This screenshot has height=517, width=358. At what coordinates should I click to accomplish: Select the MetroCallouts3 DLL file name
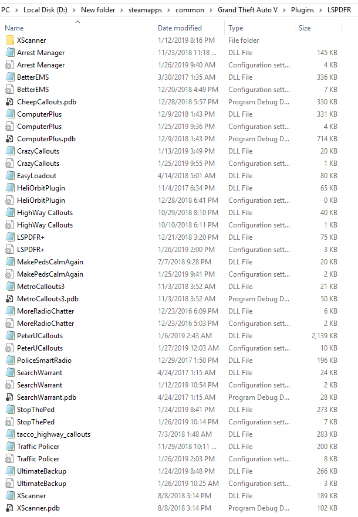[x=40, y=287]
